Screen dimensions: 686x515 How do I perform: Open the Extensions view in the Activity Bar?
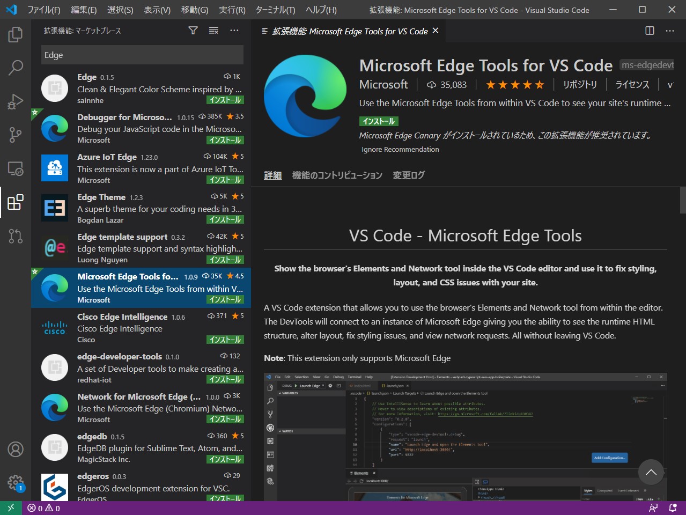16,202
